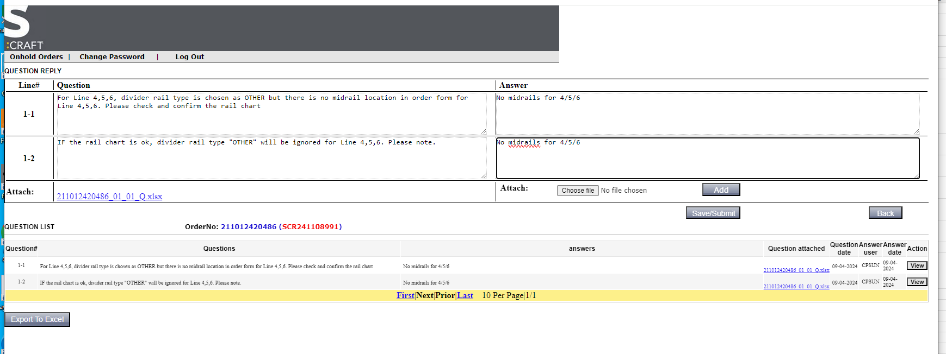Export the question list to Excel
Viewport: 946px width, 354px height.
pyautogui.click(x=37, y=319)
